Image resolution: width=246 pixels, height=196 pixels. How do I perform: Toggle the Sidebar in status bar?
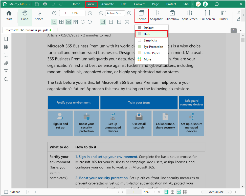(12, 192)
